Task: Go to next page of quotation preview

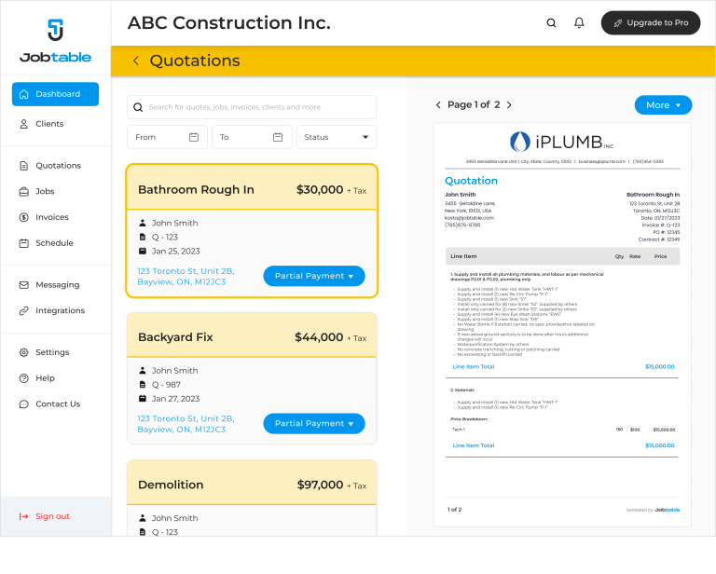Action: (509, 105)
